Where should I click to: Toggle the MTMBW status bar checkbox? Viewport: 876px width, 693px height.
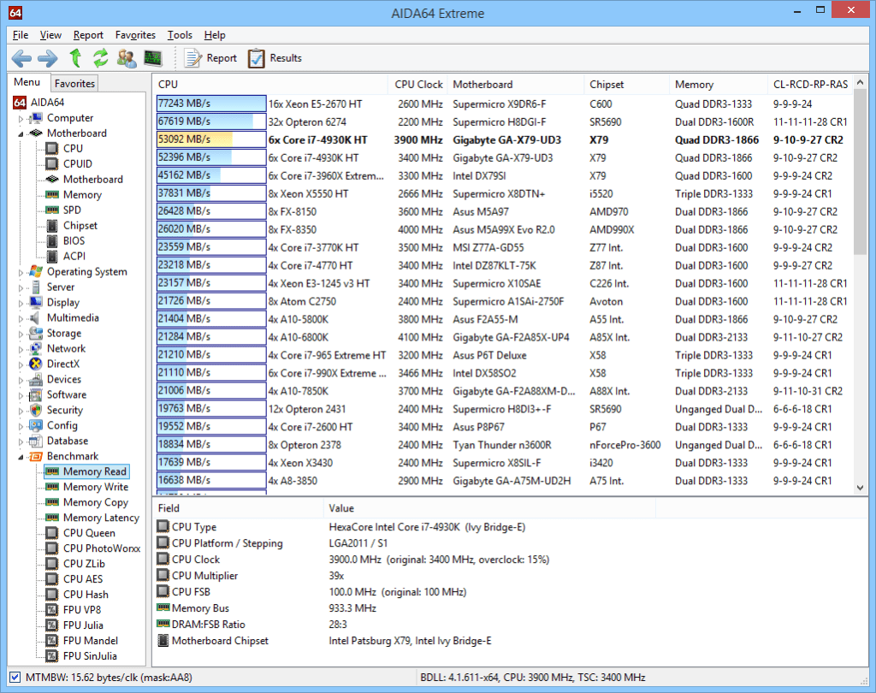(15, 678)
